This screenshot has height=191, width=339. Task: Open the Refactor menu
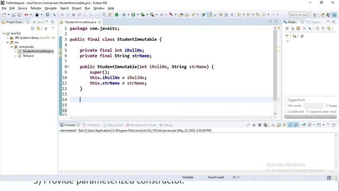36,8
